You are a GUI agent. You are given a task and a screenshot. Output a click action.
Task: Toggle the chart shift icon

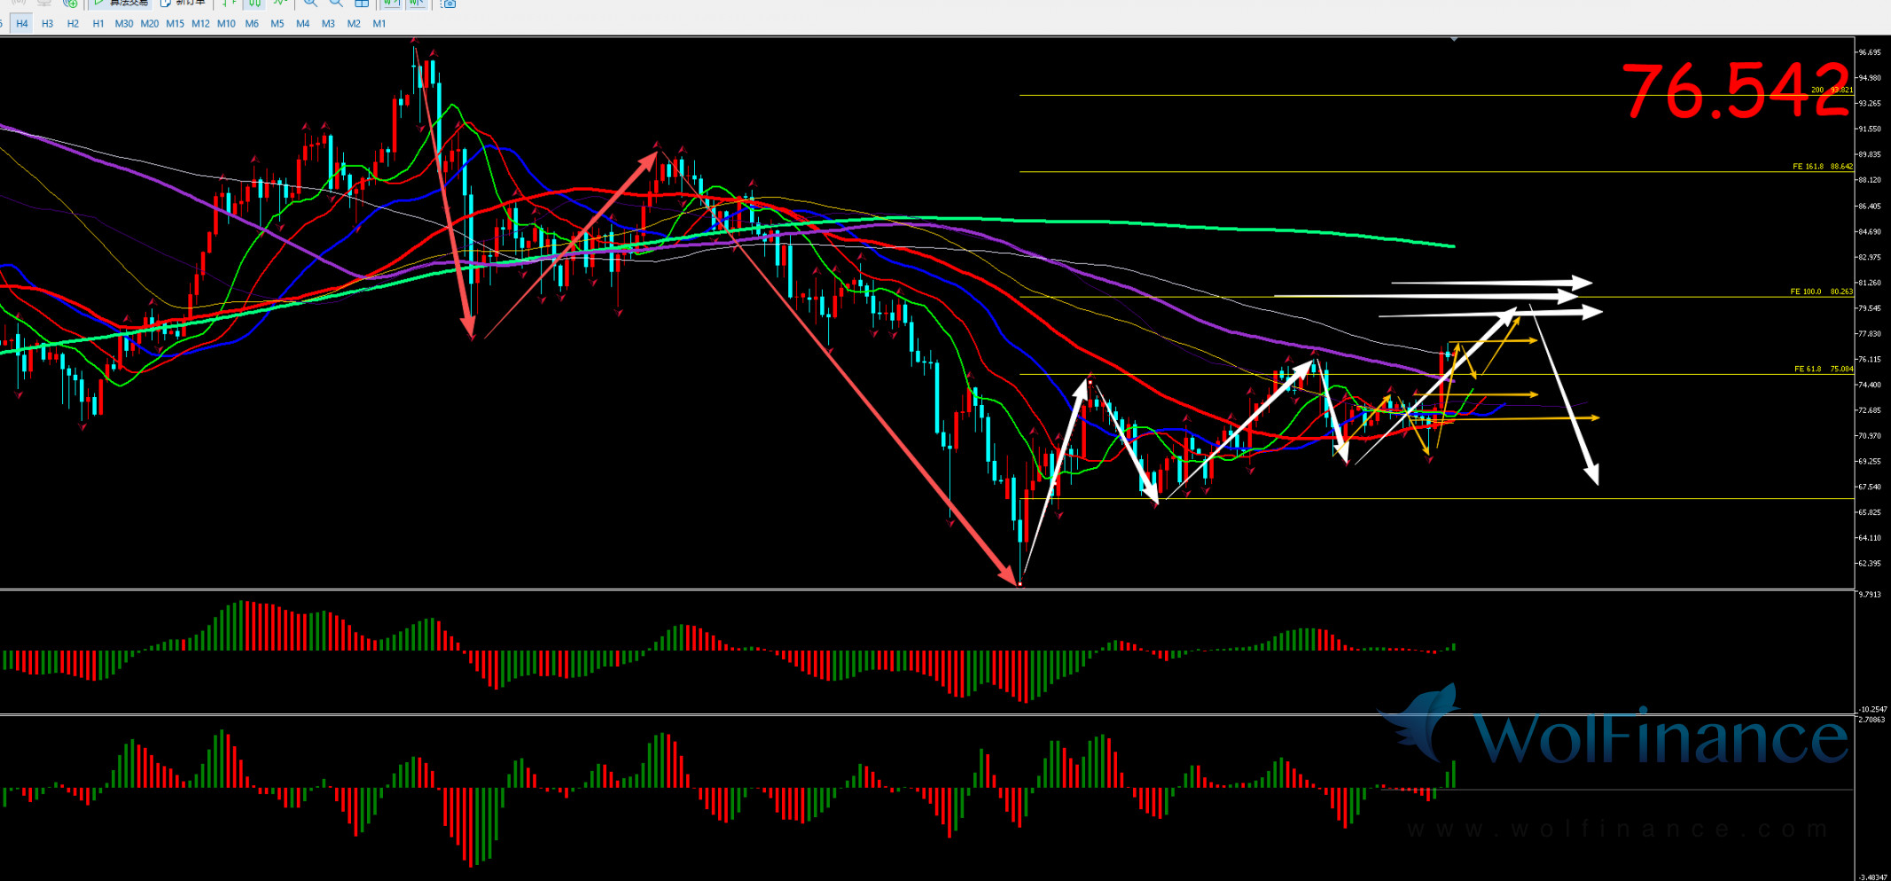tap(416, 4)
